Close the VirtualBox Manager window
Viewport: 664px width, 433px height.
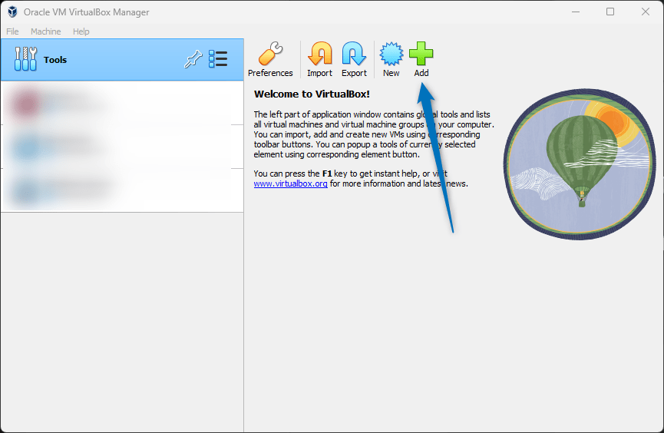click(646, 12)
